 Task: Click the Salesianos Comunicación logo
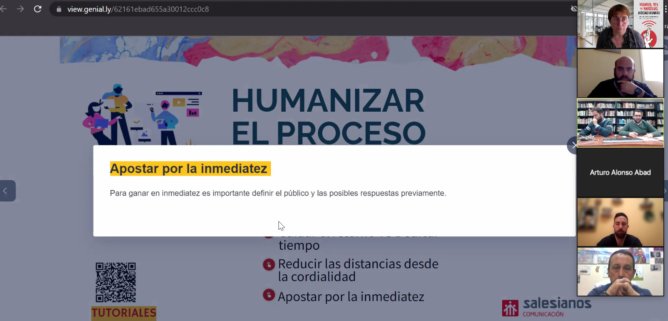pos(546,308)
